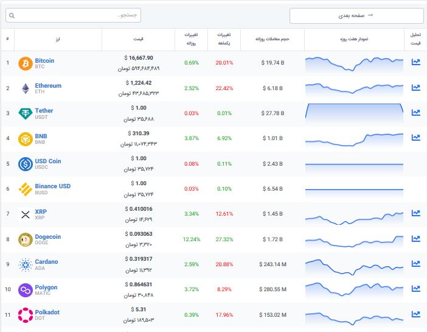Sort by تغییرات یکماهه monthly change header
Screen dimensions: 427x332
coord(224,39)
